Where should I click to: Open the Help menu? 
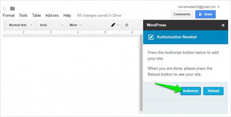(67, 16)
